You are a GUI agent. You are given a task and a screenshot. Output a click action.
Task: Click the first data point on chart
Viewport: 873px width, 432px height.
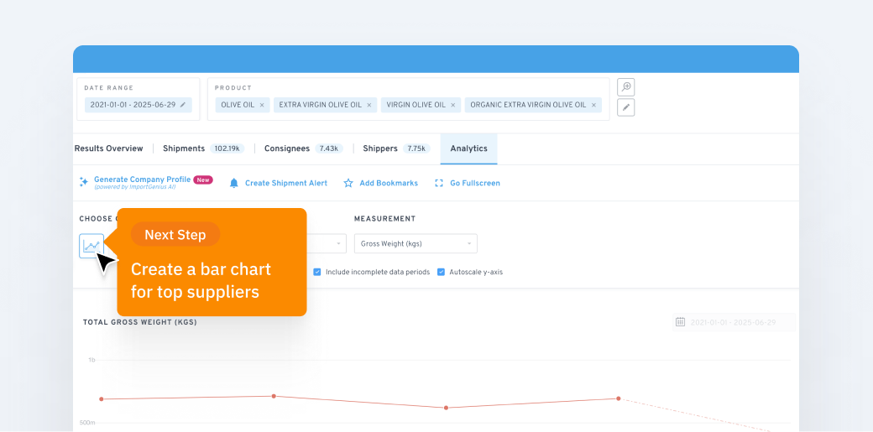[x=102, y=398]
